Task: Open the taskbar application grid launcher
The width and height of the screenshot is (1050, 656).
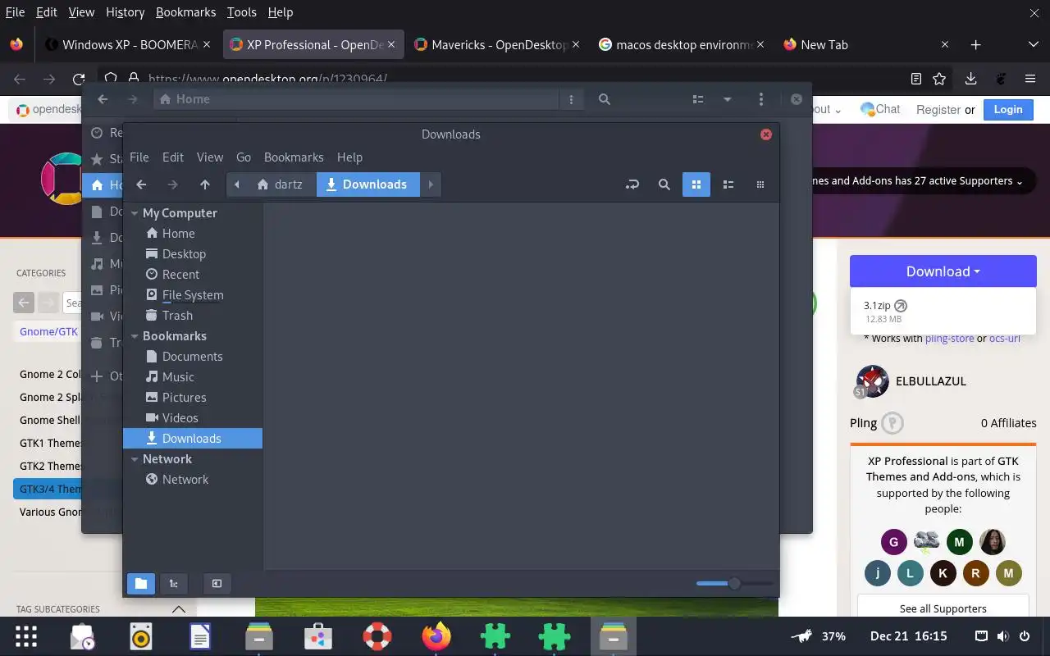Action: click(x=26, y=636)
